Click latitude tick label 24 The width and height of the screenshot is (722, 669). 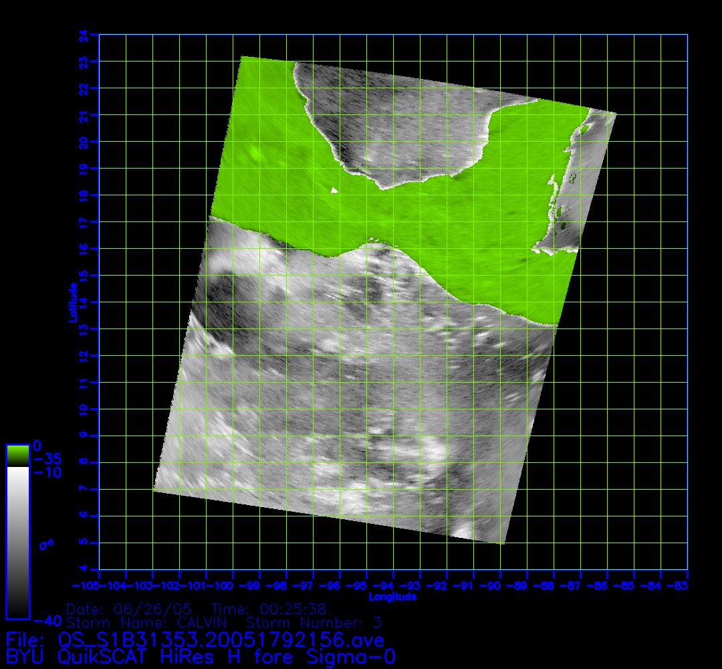click(84, 34)
